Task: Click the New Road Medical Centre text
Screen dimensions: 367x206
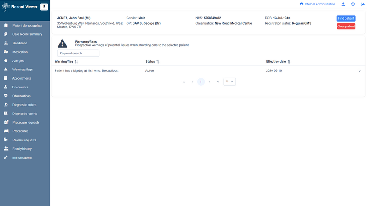Action: (x=234, y=23)
